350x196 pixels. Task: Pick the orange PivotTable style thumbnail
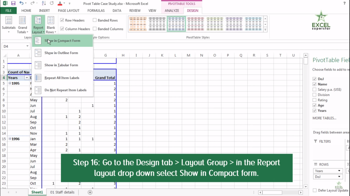(x=138, y=24)
